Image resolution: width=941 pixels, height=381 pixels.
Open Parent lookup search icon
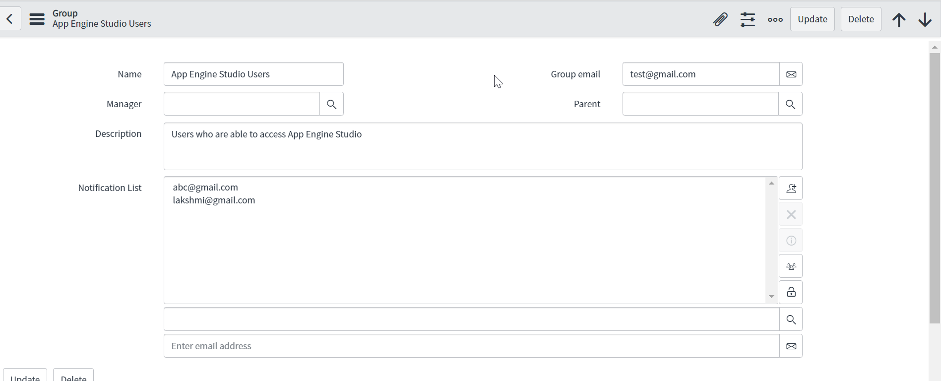click(x=790, y=104)
